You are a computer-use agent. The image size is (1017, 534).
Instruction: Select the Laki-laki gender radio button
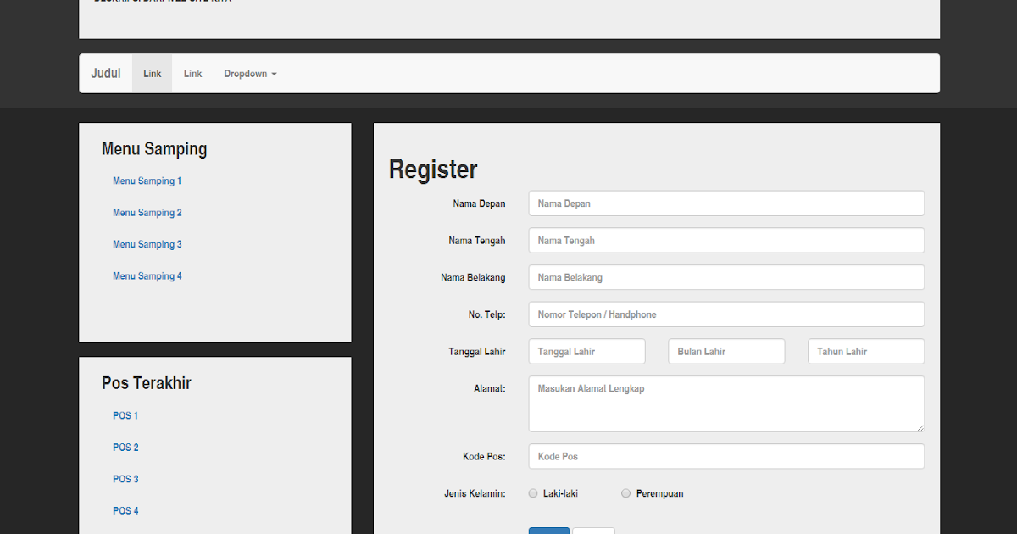533,492
